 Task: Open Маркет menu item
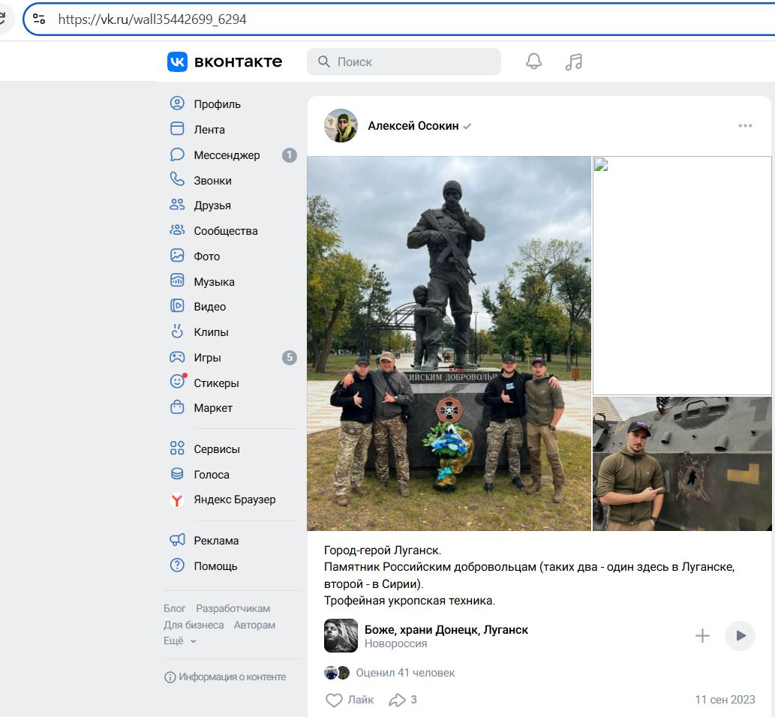click(213, 408)
